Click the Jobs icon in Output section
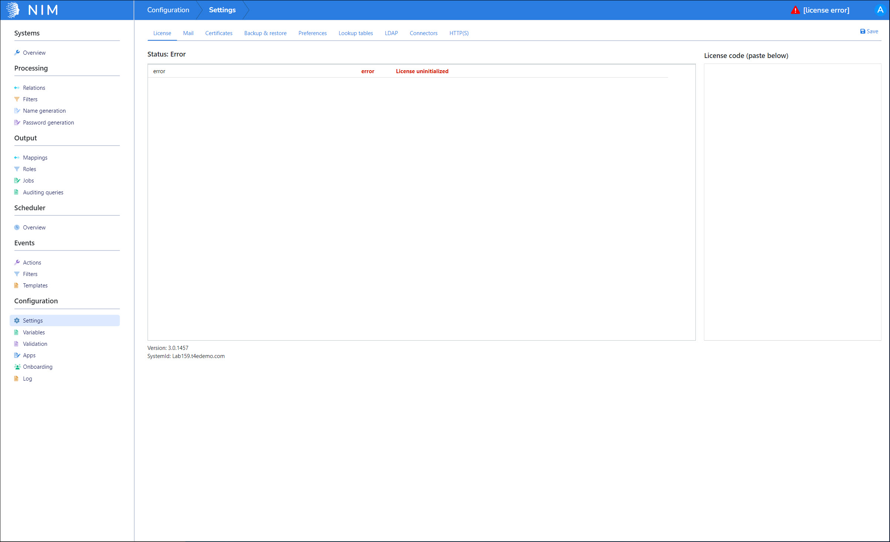 (x=17, y=181)
